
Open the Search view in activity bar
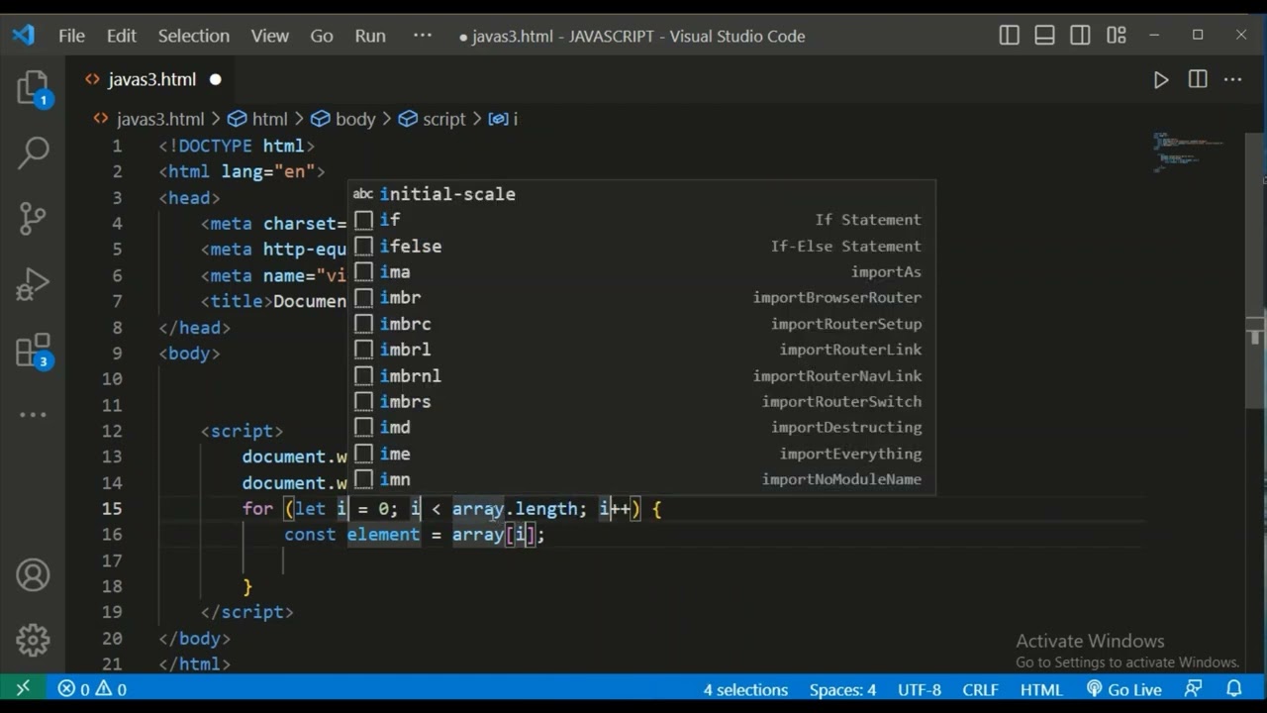[33, 153]
